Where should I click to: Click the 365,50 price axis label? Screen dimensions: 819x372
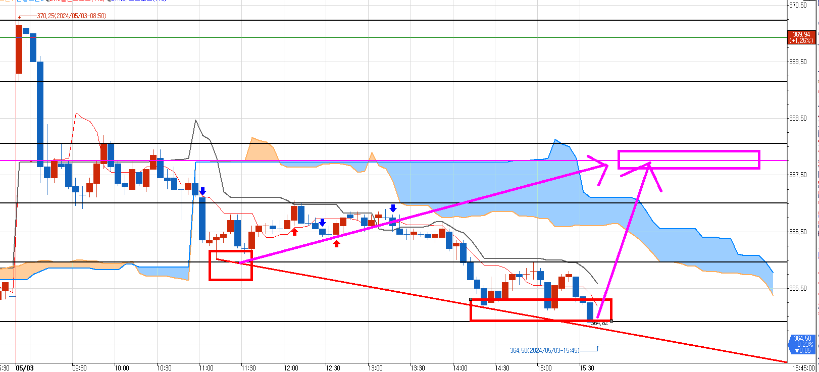pyautogui.click(x=798, y=288)
